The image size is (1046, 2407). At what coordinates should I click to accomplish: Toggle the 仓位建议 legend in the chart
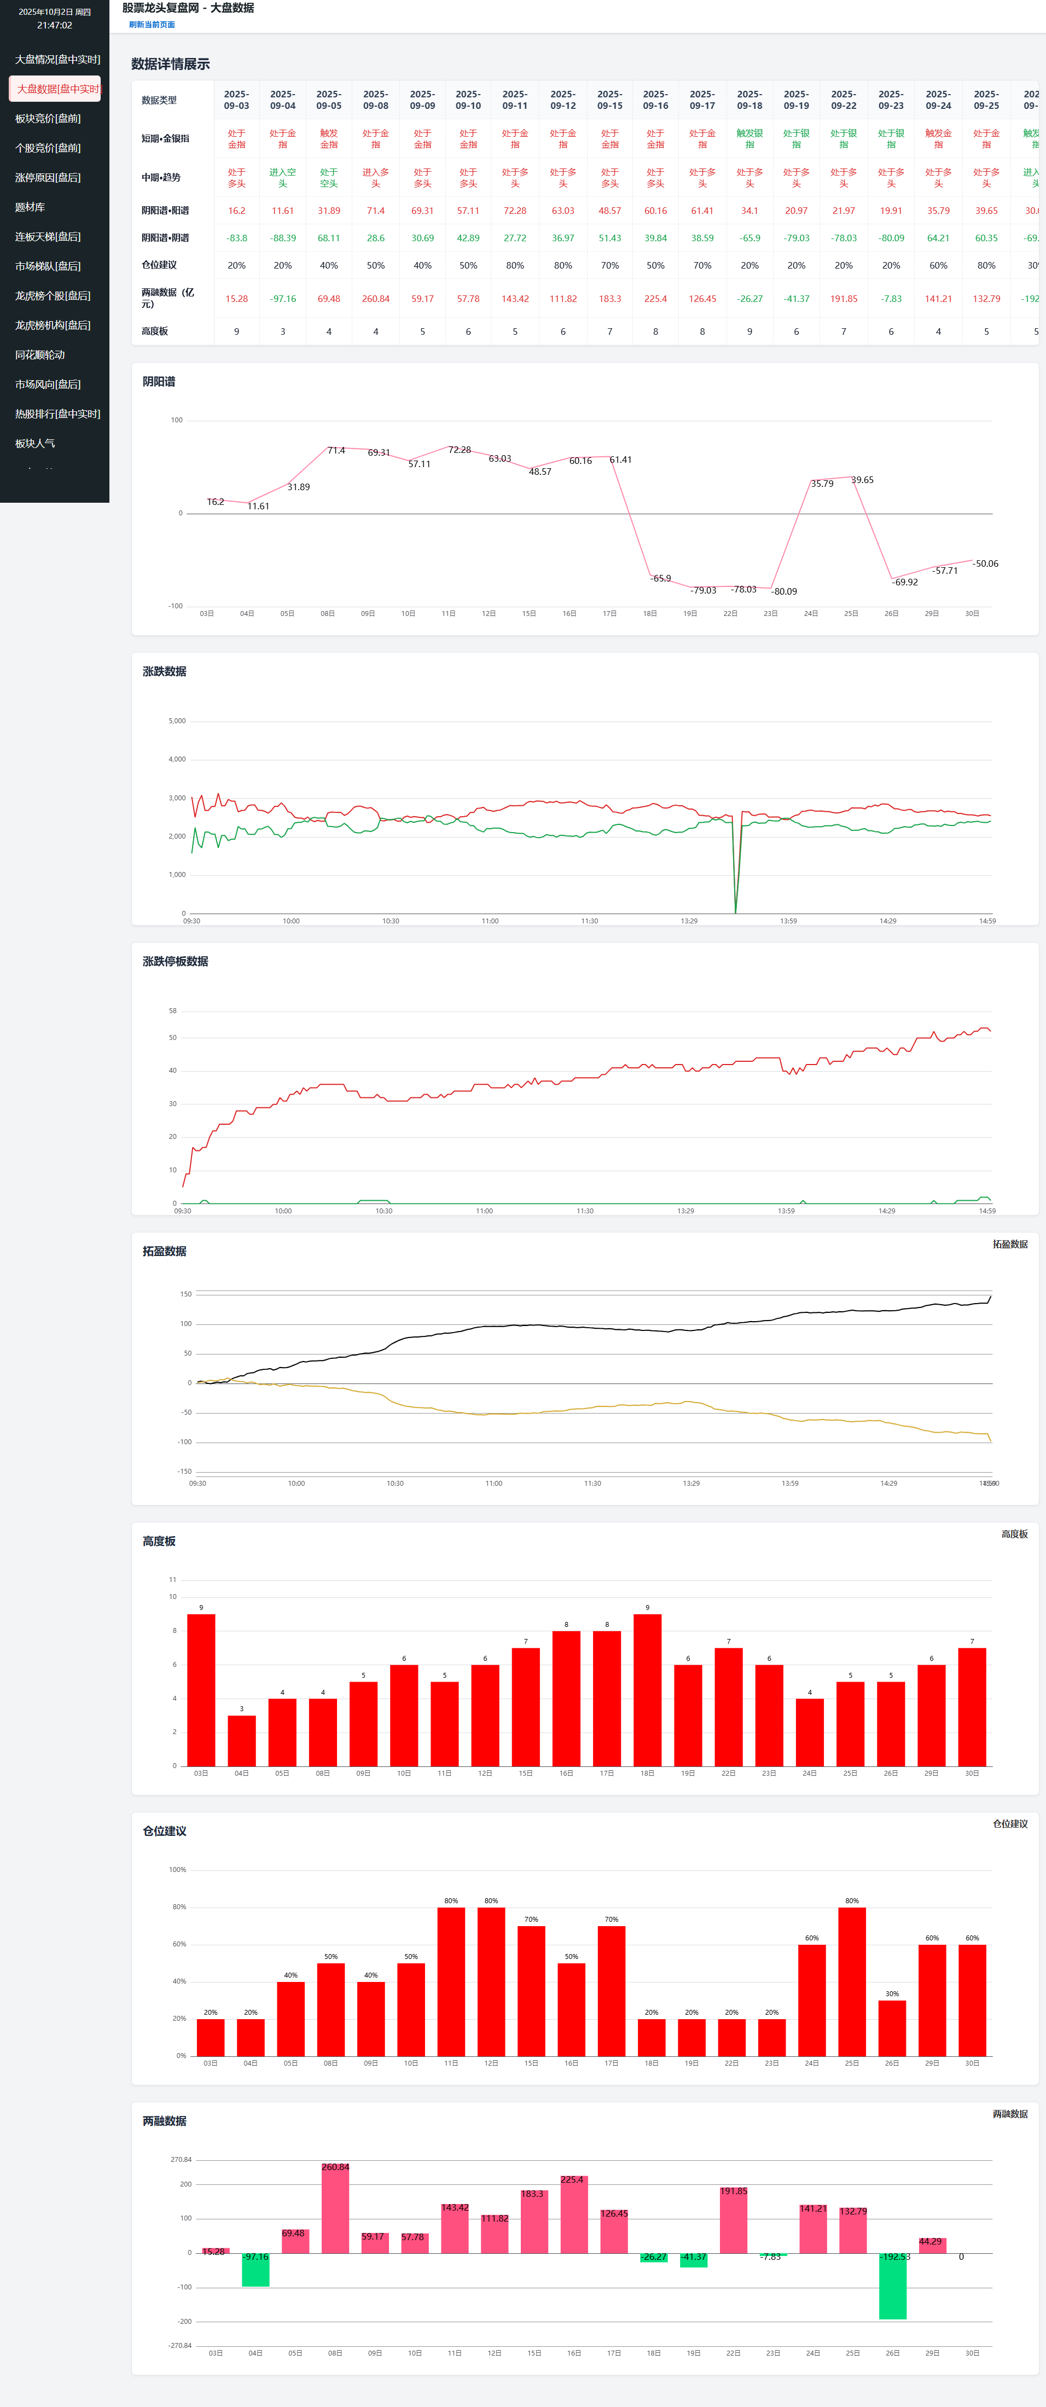(1009, 1824)
